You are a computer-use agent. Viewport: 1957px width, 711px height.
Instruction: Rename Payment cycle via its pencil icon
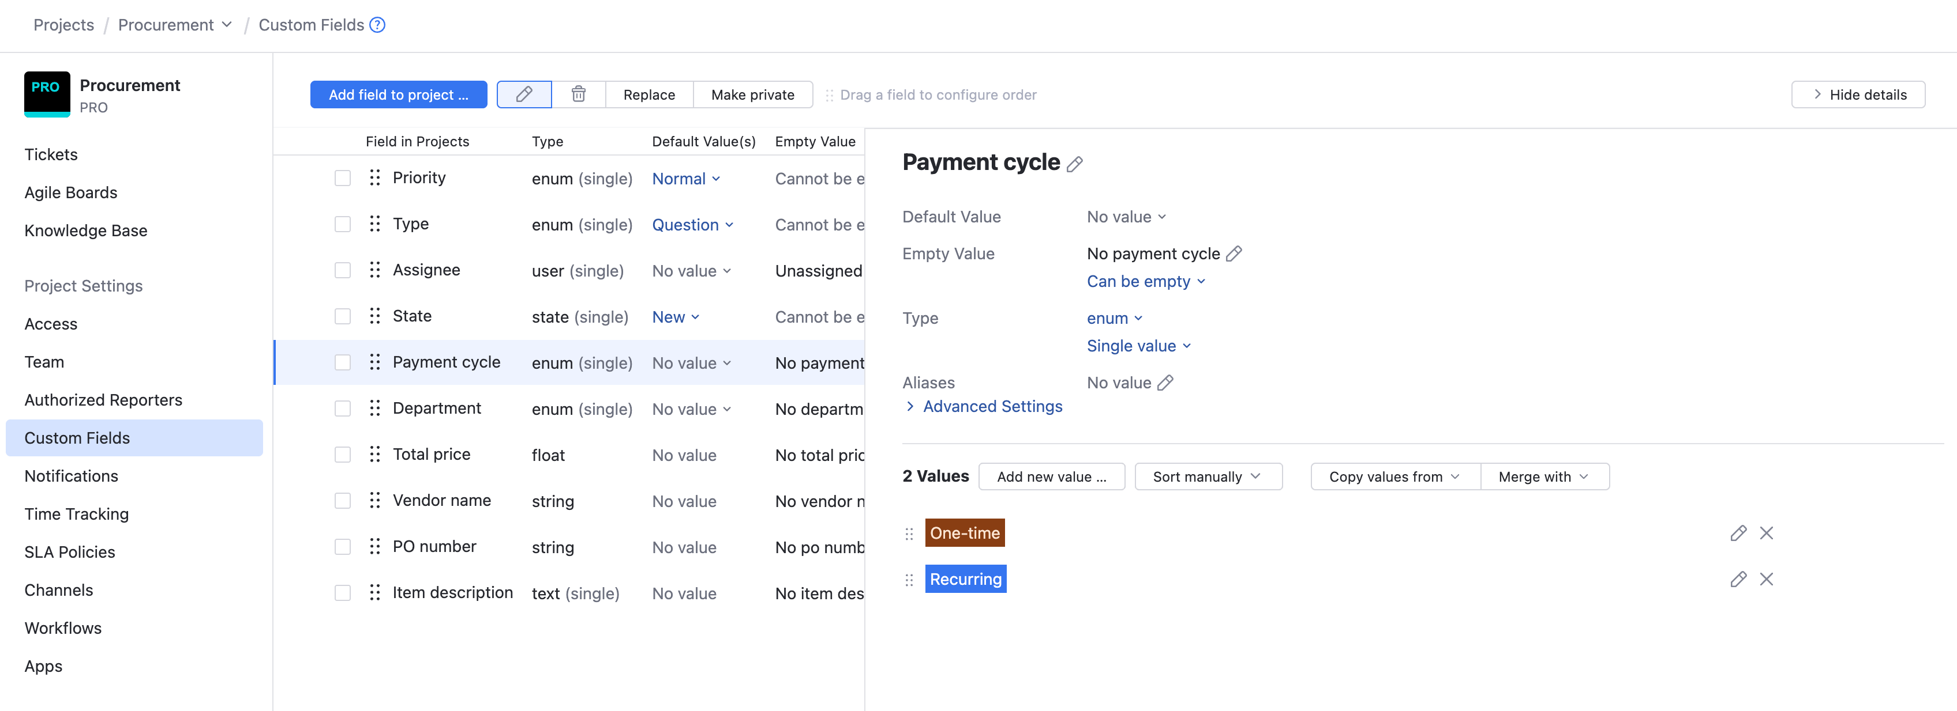(1074, 164)
